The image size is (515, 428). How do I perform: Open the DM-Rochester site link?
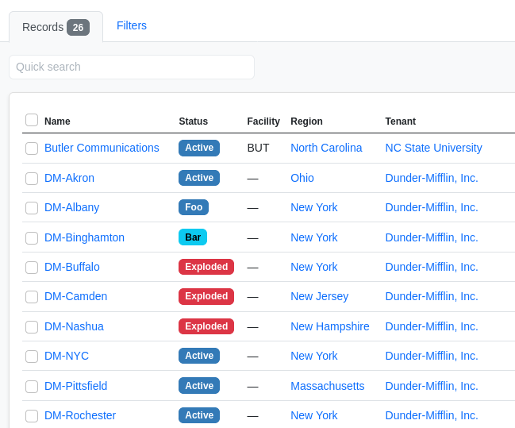(x=80, y=415)
